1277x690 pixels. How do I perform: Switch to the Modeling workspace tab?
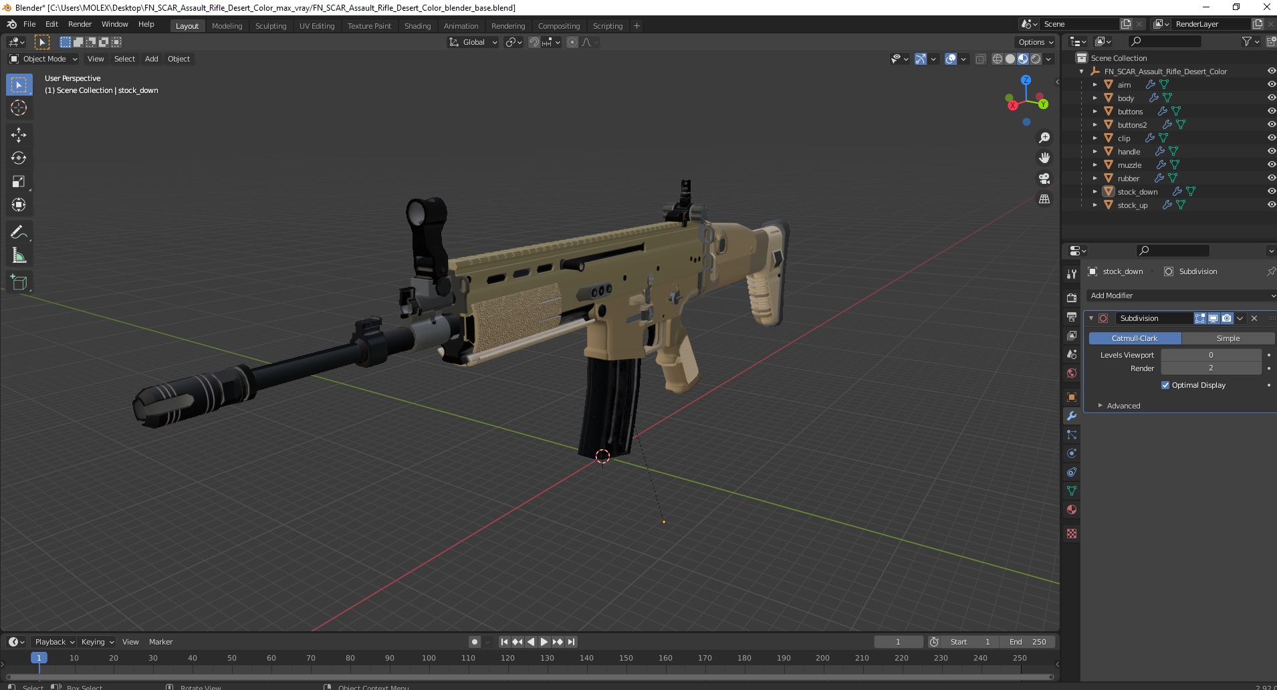tap(227, 26)
